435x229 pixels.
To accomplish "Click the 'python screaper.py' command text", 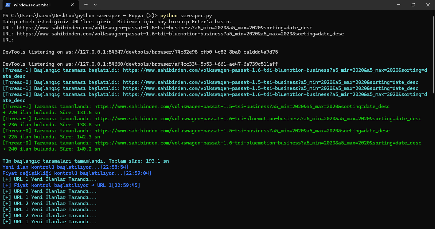I will click(186, 16).
